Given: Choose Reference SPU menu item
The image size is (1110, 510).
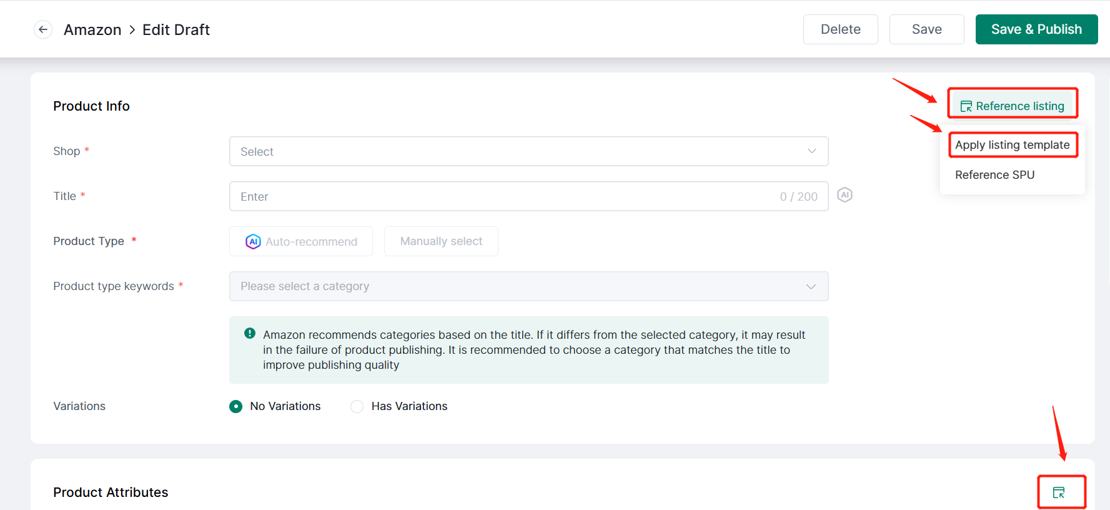Looking at the screenshot, I should (994, 175).
